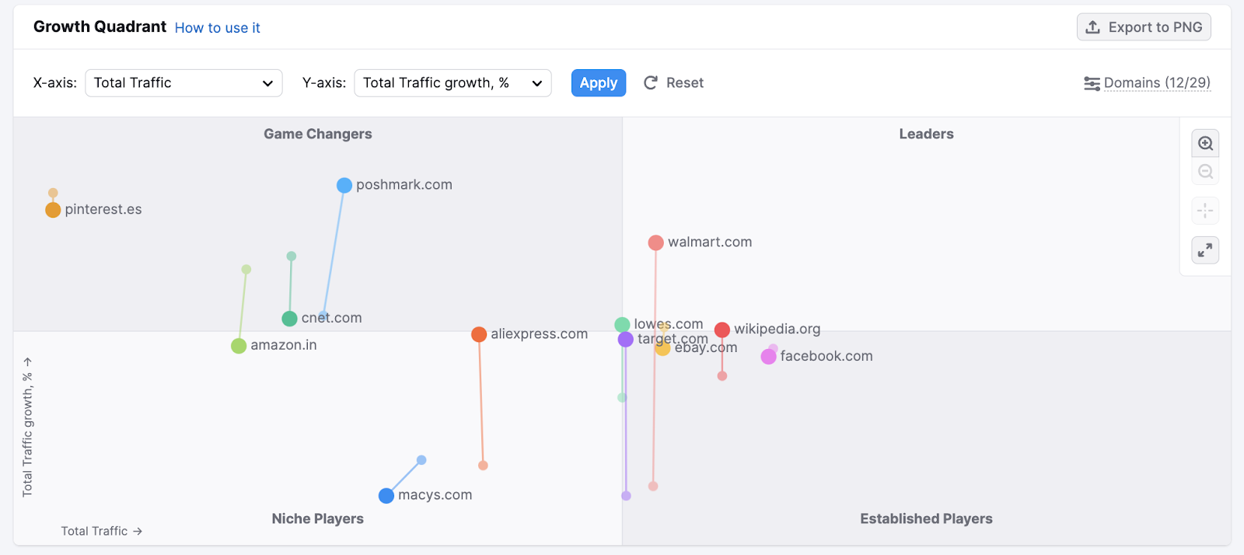Click the upload icon in Export to PNG
The height and width of the screenshot is (555, 1244).
pyautogui.click(x=1092, y=27)
